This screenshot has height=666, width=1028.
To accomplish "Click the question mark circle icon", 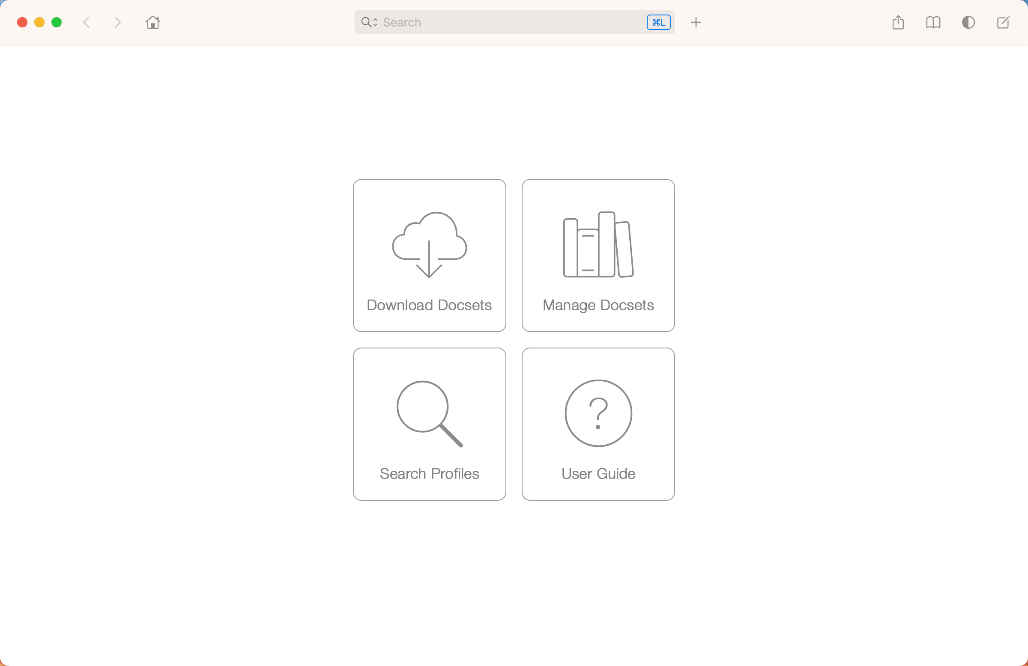I will (x=598, y=413).
